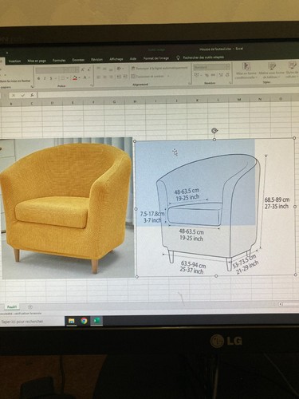Viewport: 299px width, 399px height.
Task: Align cell content to middle
Action: click(x=104, y=69)
